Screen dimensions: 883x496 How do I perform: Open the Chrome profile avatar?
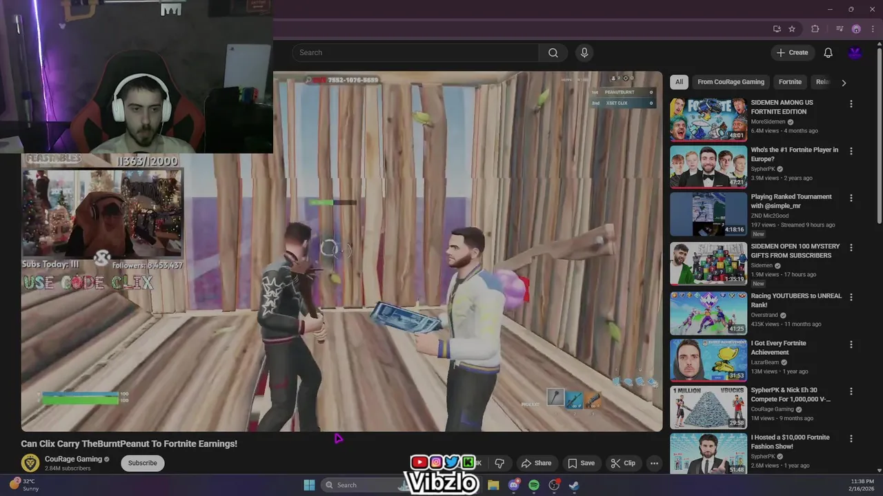[856, 29]
